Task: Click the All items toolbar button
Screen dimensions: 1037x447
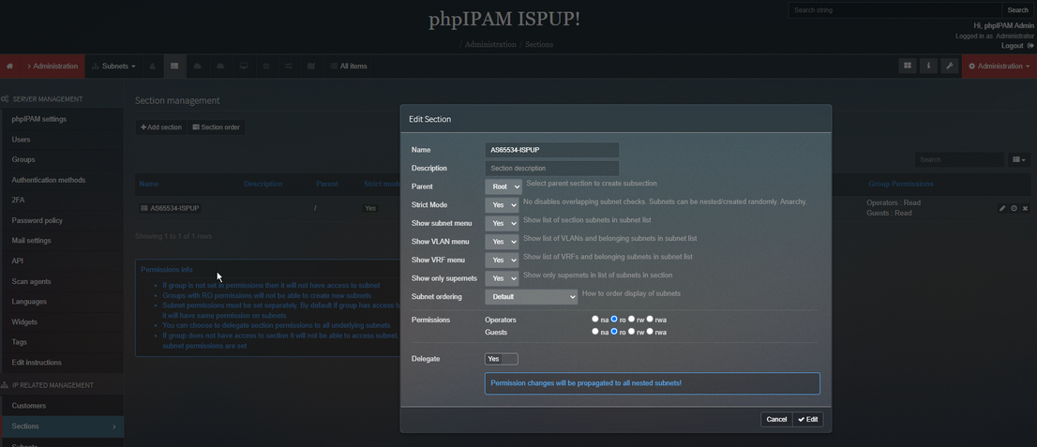Action: (x=347, y=67)
